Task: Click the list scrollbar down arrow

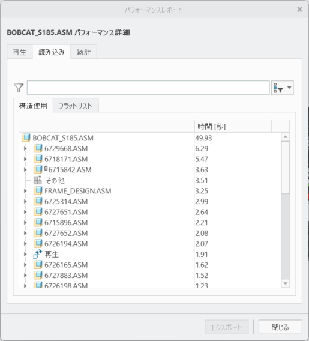Action: point(286,283)
